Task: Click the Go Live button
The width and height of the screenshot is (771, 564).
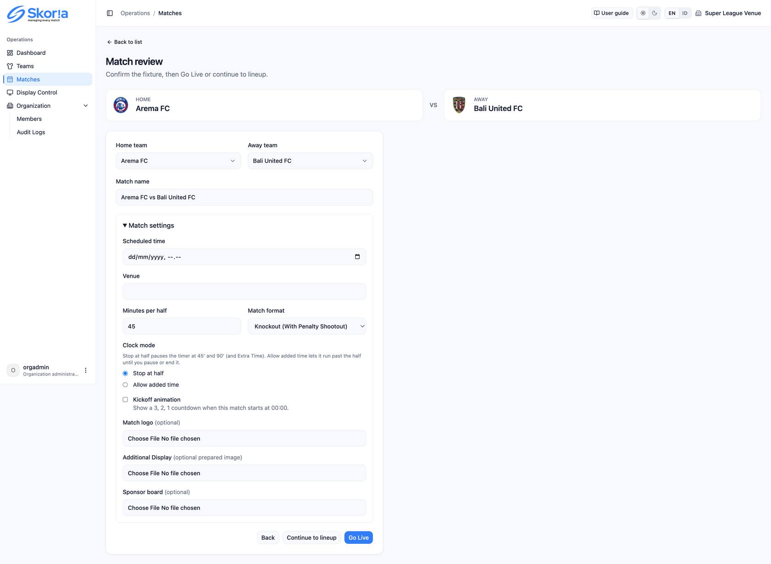Action: [x=358, y=538]
